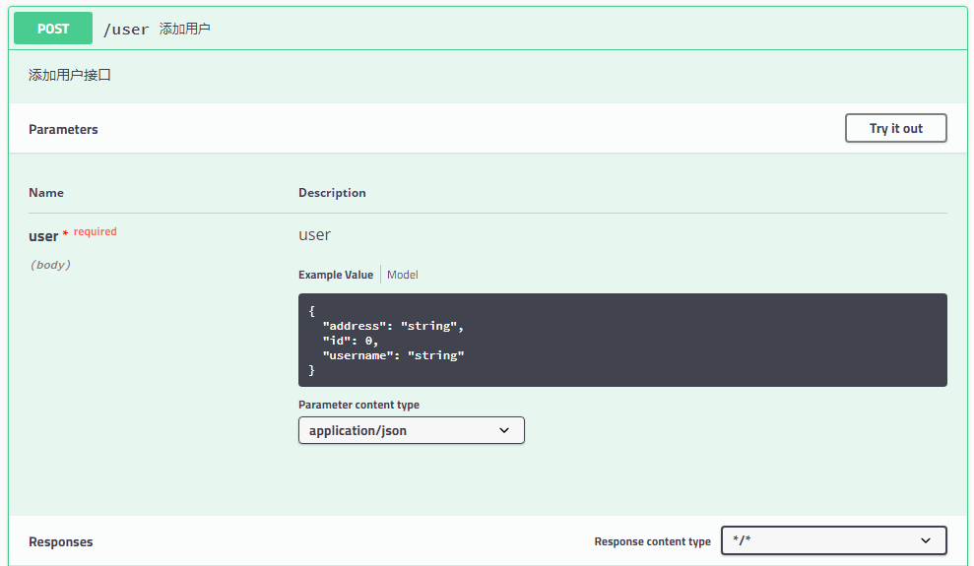This screenshot has width=974, height=566.
Task: Click the 添加用户 summary text
Action: pos(185,30)
